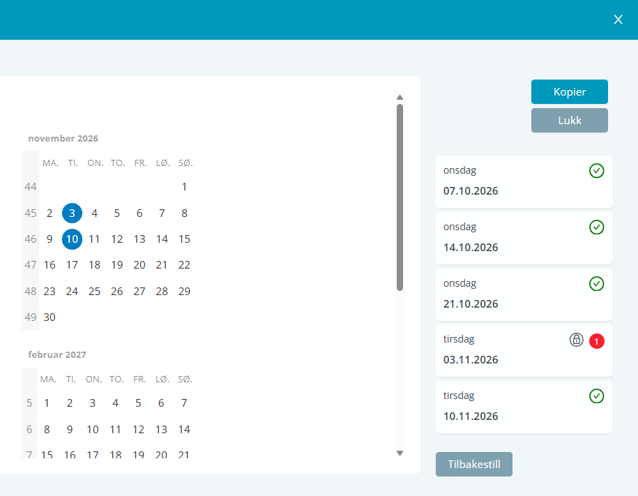Click the green checkmark icon for 21.10.2026
Screen dimensions: 638x496
point(596,284)
